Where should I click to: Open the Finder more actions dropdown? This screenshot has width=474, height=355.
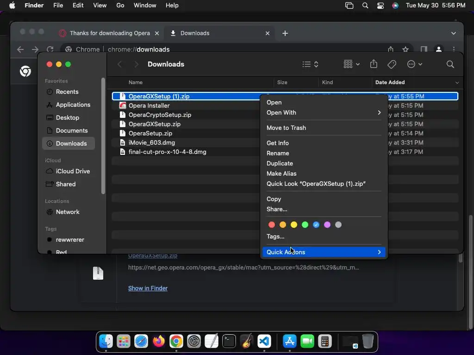[414, 64]
